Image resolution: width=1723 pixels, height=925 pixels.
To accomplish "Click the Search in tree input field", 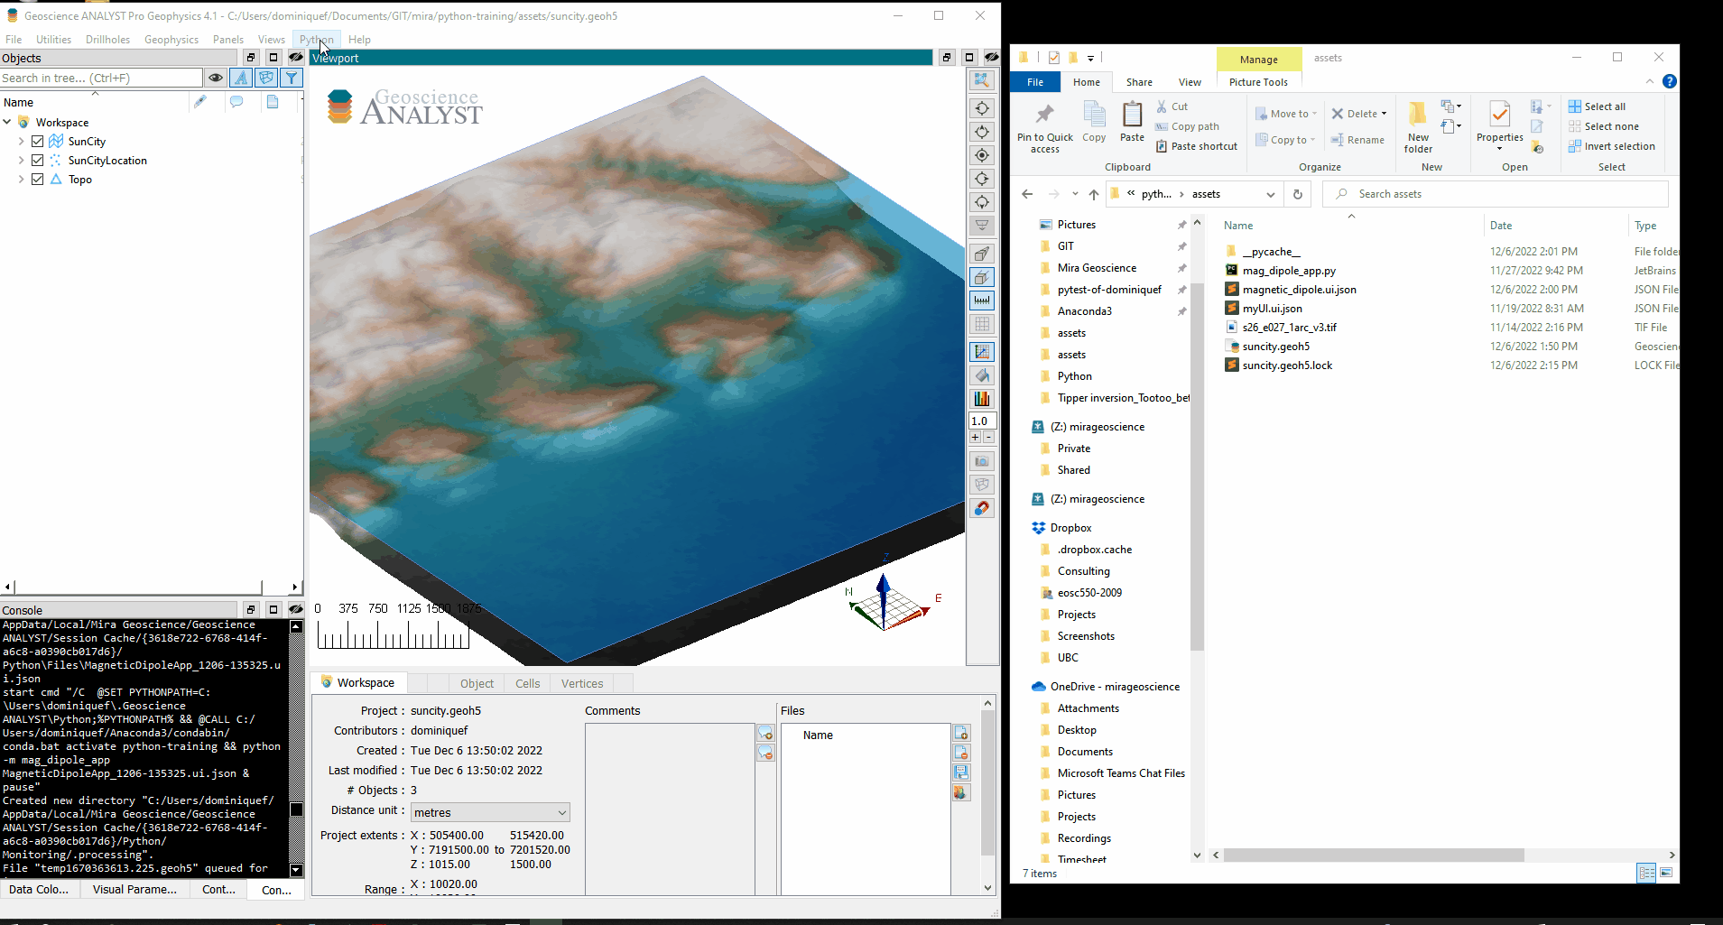I will point(101,78).
